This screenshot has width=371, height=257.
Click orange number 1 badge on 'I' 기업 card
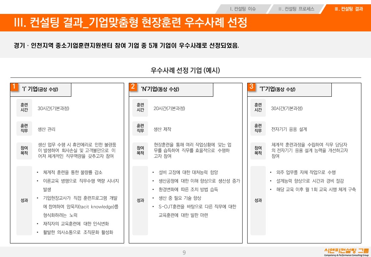point(14,87)
